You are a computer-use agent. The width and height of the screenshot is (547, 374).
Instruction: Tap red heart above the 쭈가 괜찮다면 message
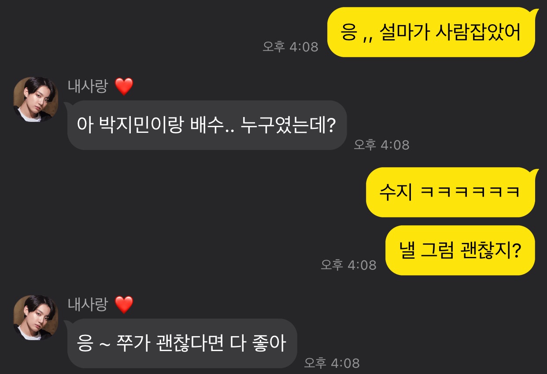point(124,305)
